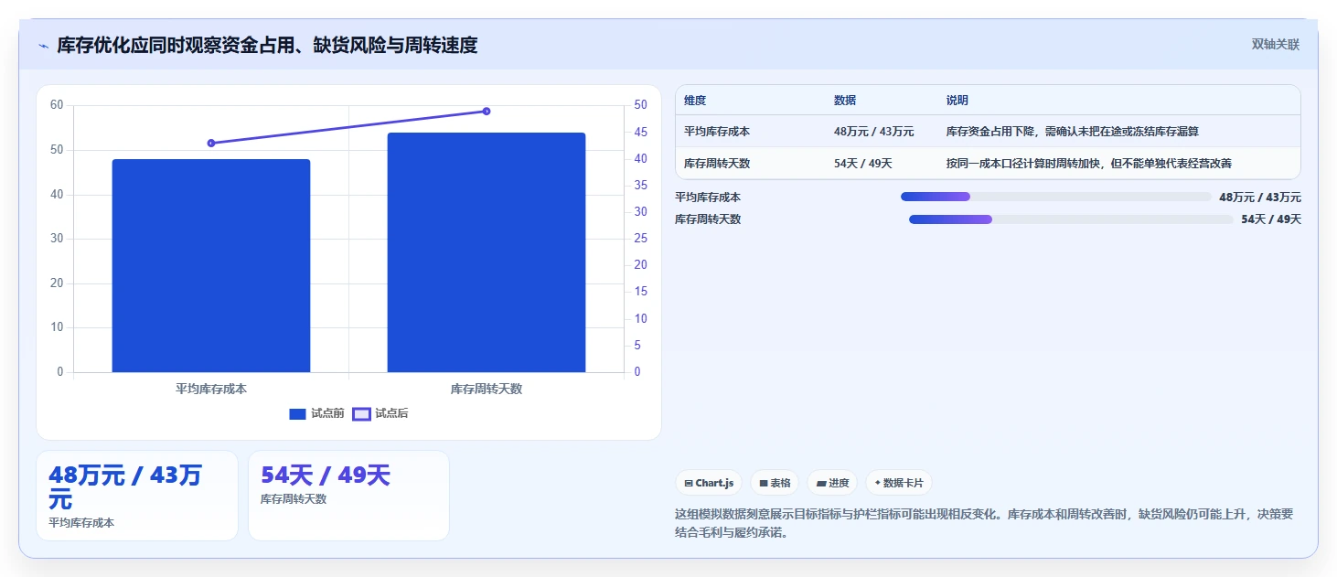Click the 平均库存成本 progress bar
Screen dimensions: 1337x577
pos(1056,197)
